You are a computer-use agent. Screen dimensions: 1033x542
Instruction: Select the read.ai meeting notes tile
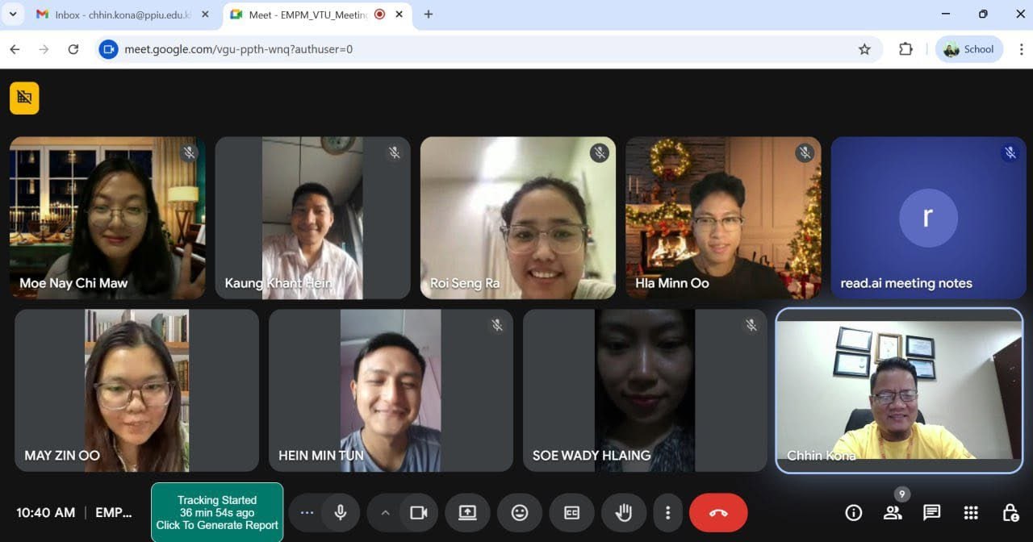(x=929, y=218)
